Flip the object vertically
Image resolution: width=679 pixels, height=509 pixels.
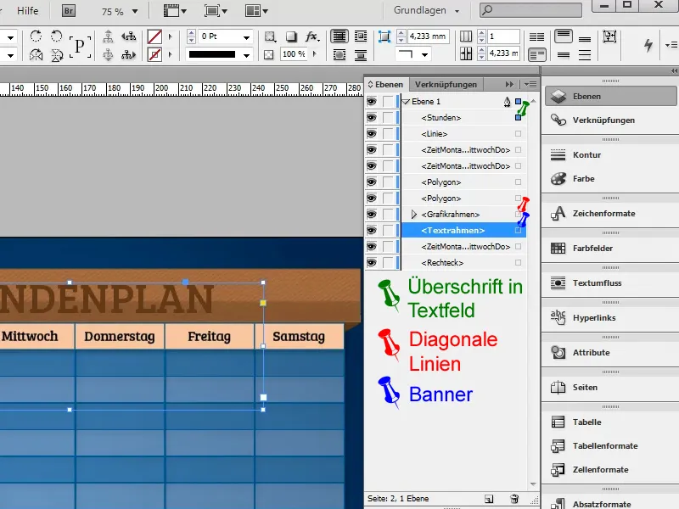click(57, 55)
